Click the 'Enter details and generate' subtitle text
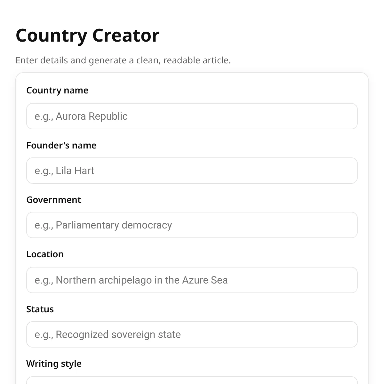This screenshot has width=384, height=384. (x=123, y=60)
